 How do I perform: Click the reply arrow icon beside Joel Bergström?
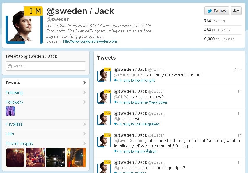point(116,124)
